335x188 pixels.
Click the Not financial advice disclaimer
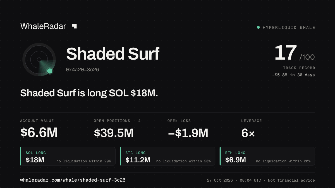291,180
